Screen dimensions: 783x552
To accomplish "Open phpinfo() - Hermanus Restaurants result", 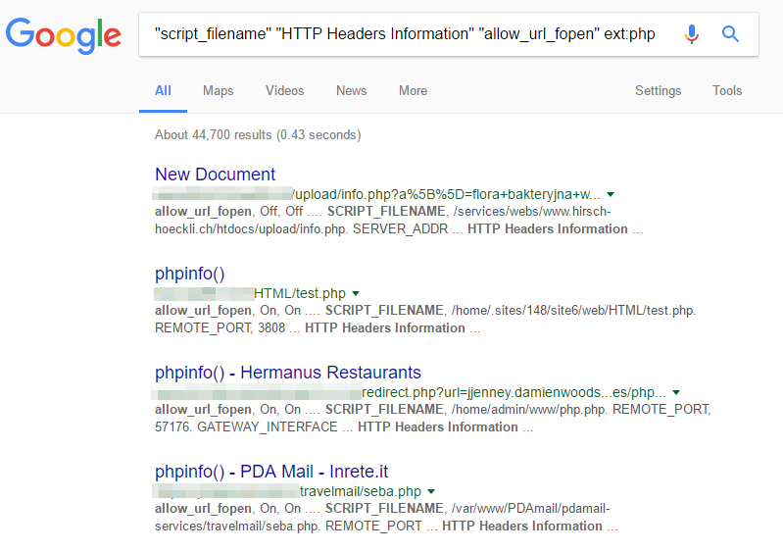I will [288, 373].
